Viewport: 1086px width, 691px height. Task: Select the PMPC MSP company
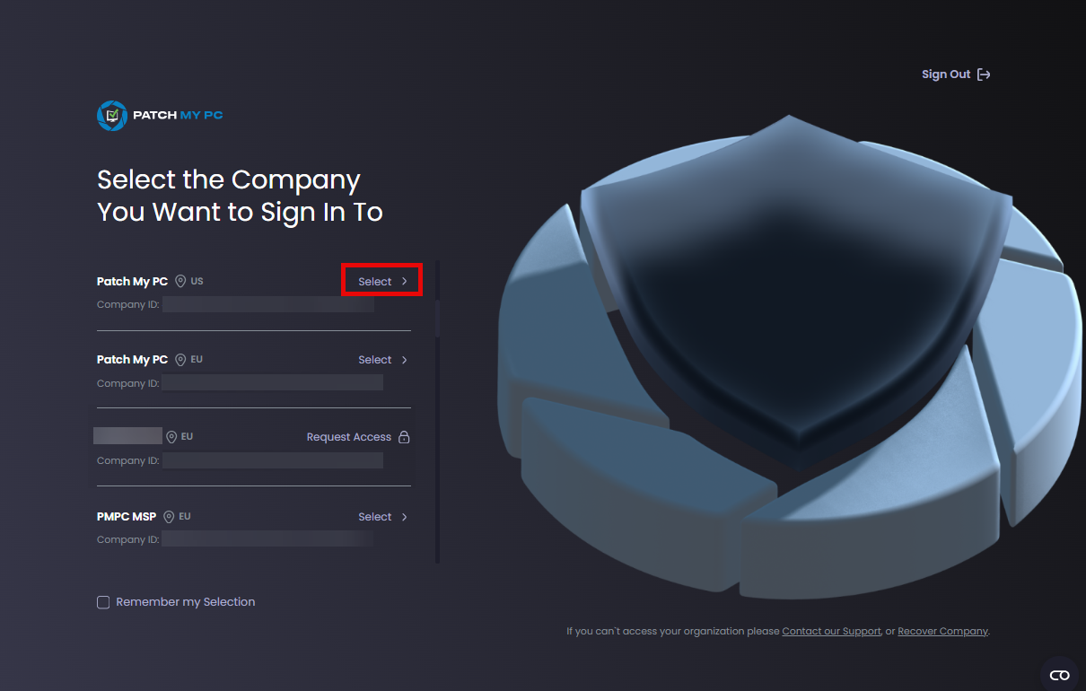[x=374, y=516]
